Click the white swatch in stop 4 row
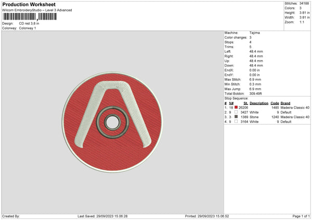This screenshot has height=220, width=312. coord(236,121)
